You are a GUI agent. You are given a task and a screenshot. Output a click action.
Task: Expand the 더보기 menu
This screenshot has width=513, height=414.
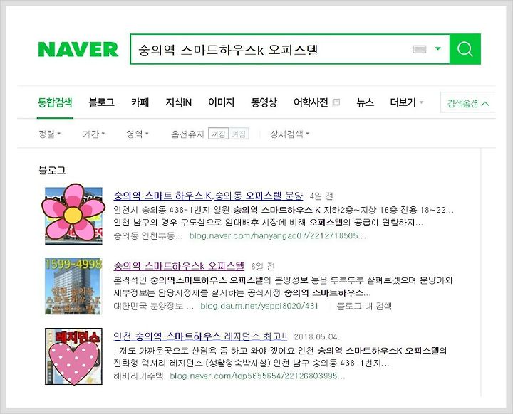[x=407, y=102]
